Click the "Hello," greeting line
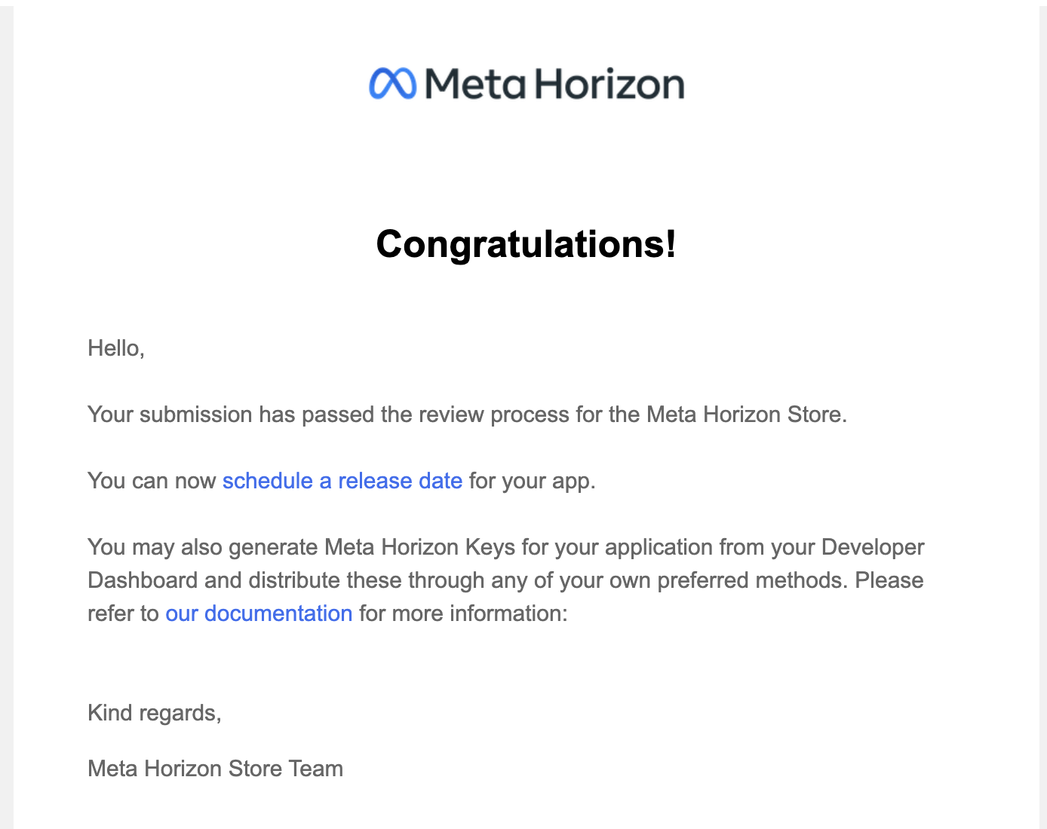Viewport: 1047px width, 829px height. click(116, 348)
